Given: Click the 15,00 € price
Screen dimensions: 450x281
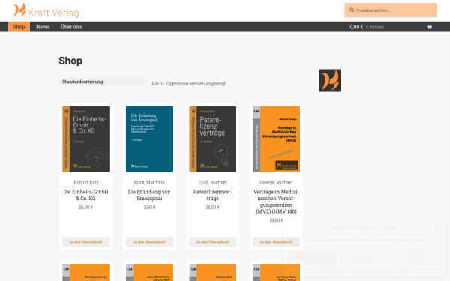Looking at the screenshot, I should click(213, 207).
